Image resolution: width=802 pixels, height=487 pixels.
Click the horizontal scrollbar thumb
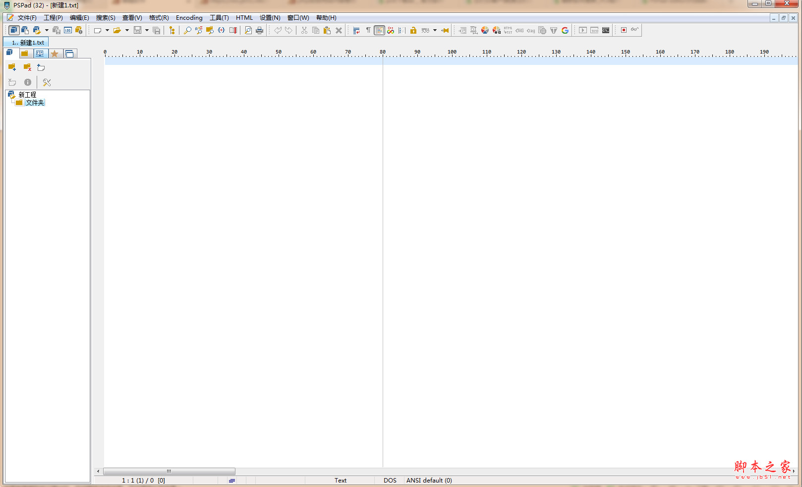[x=169, y=471]
